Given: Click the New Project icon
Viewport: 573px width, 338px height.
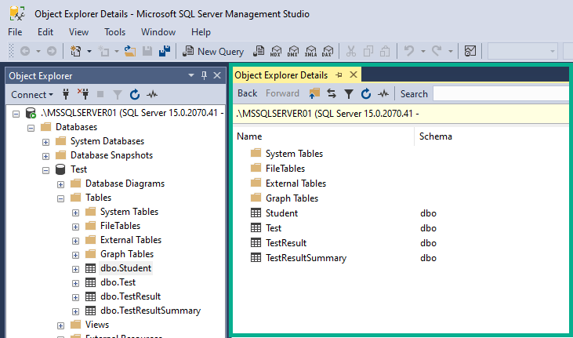Looking at the screenshot, I should [76, 51].
